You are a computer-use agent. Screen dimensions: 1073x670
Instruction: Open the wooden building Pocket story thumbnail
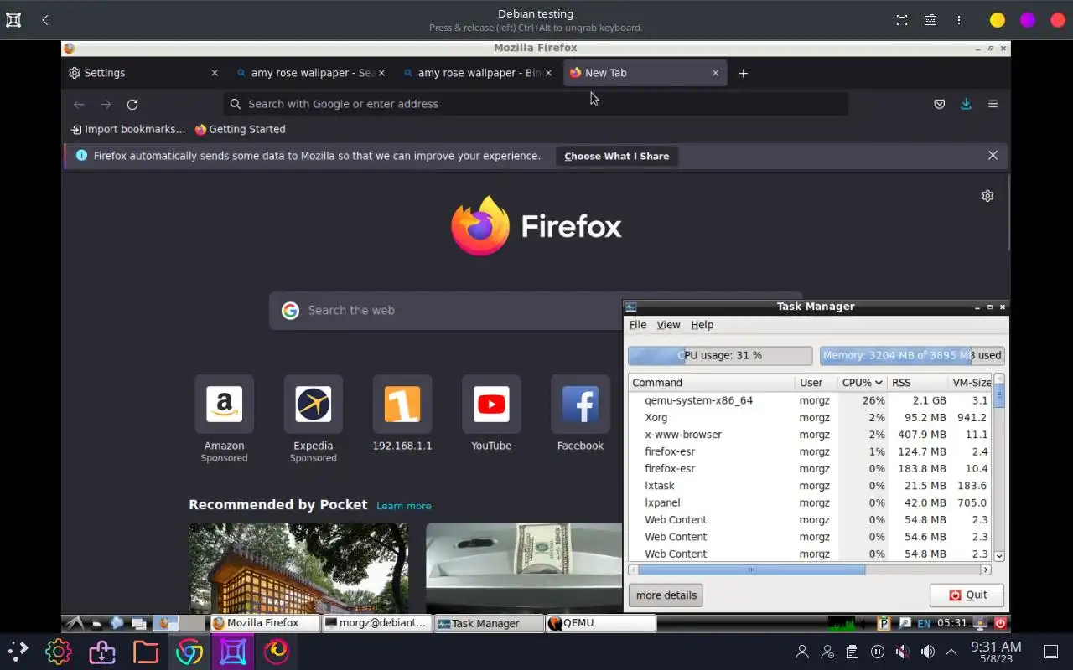pyautogui.click(x=298, y=569)
